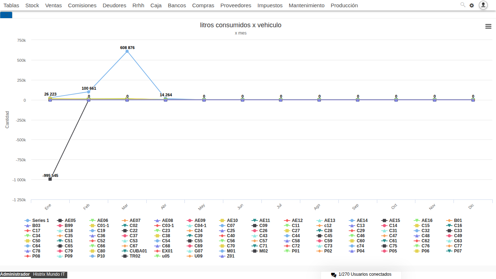Viewport: 496px width, 279px height.
Task: Click the 608 876 data point in Mar
Action: coord(127,51)
